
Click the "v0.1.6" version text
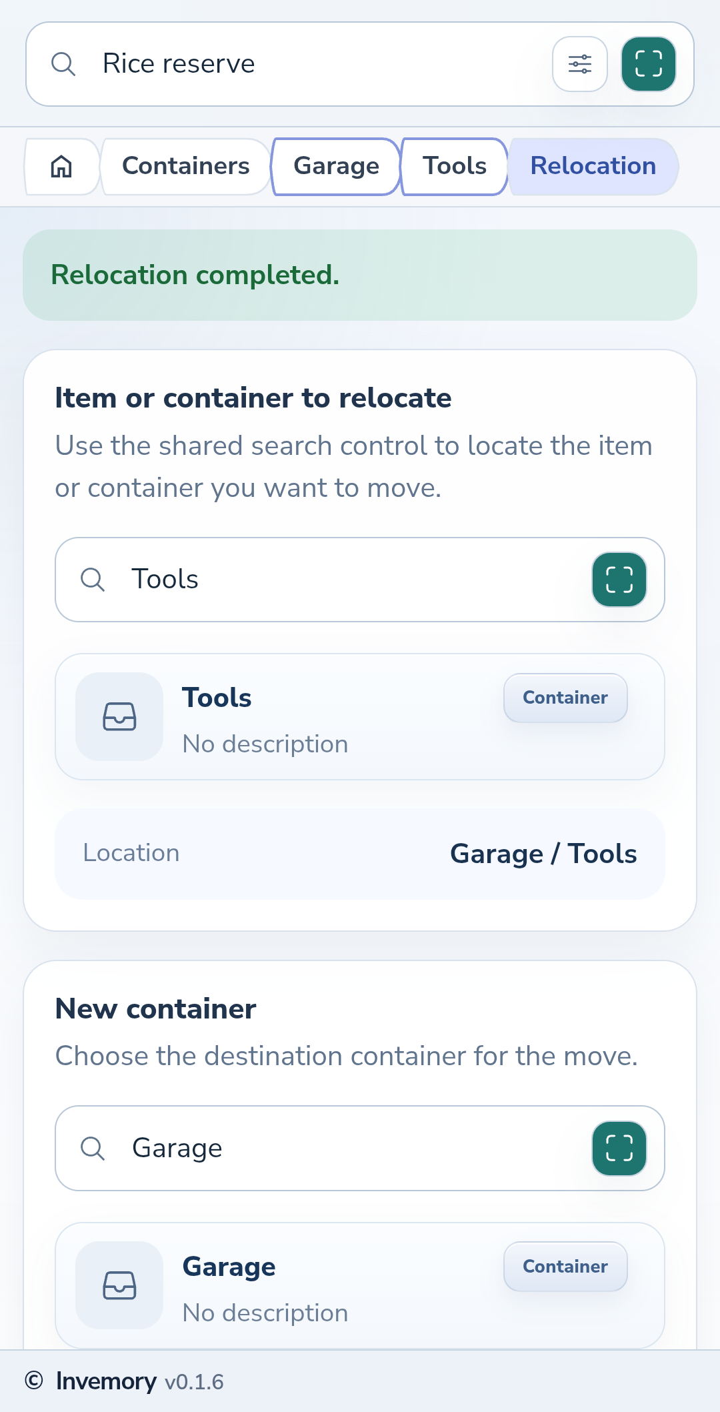(x=194, y=1382)
